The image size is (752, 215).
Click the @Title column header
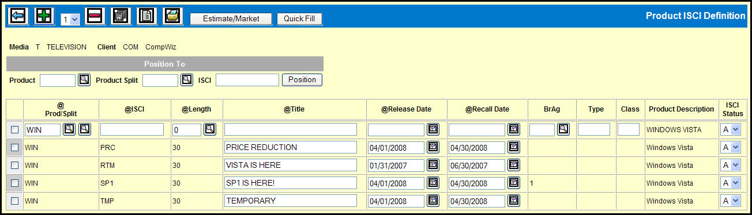click(294, 109)
